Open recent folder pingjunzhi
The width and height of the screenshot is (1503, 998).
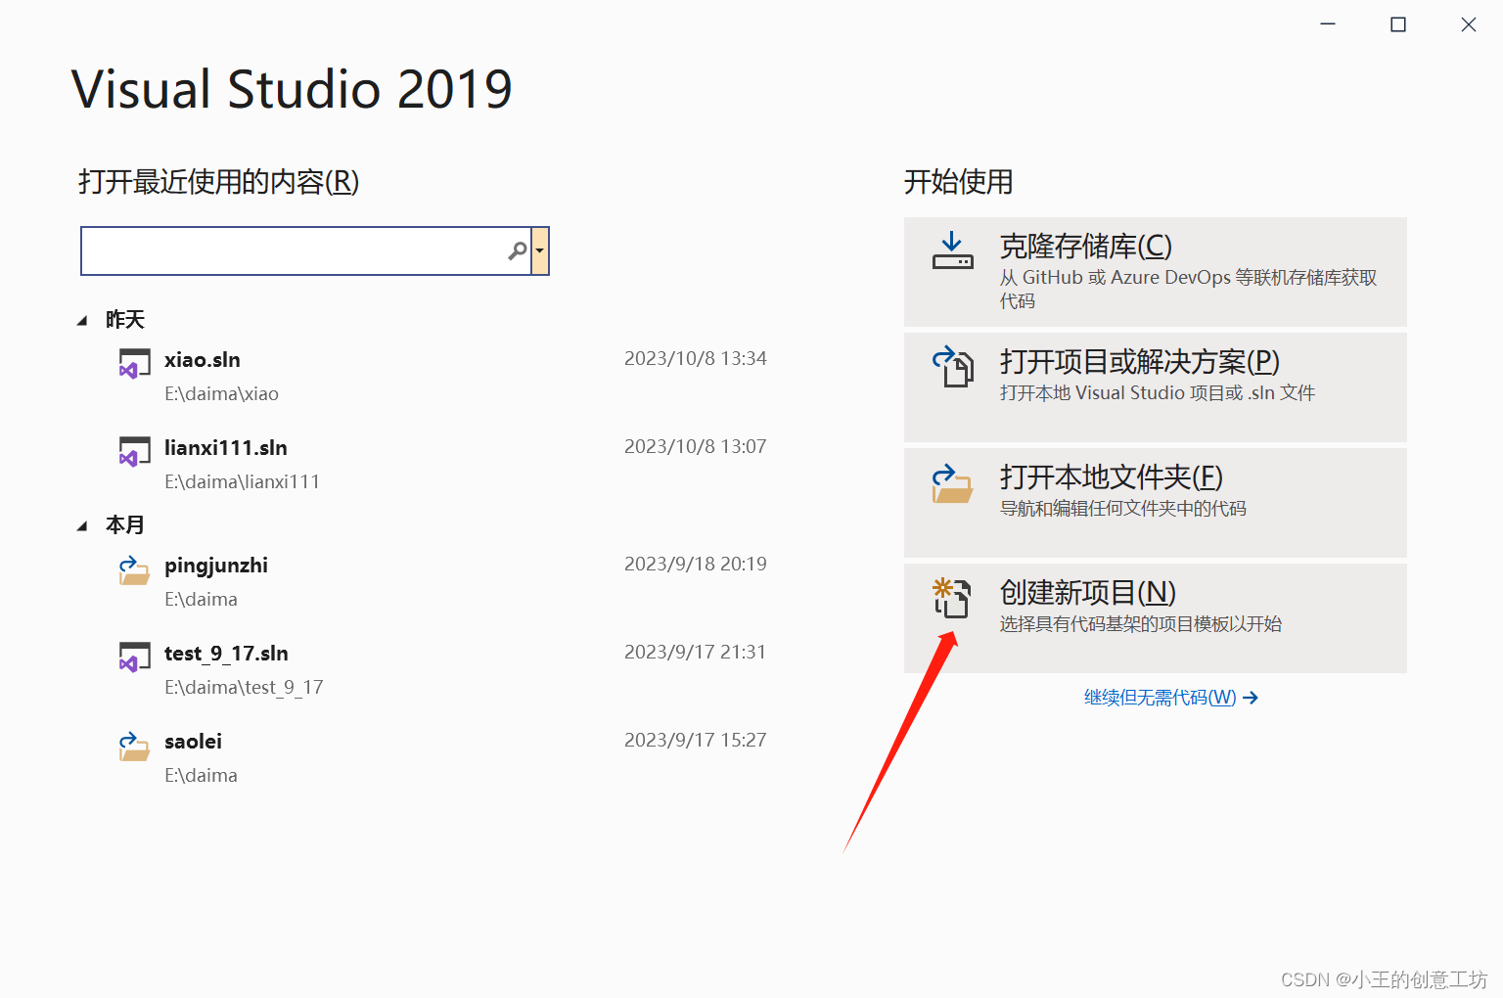point(216,566)
